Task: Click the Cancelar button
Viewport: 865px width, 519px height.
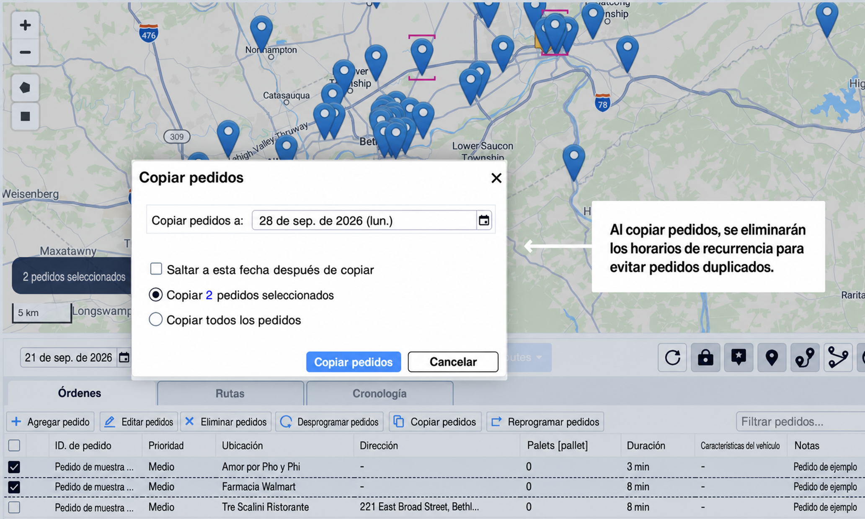Action: point(453,362)
